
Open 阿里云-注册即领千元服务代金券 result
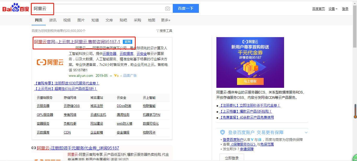pyautogui.click(x=78, y=148)
